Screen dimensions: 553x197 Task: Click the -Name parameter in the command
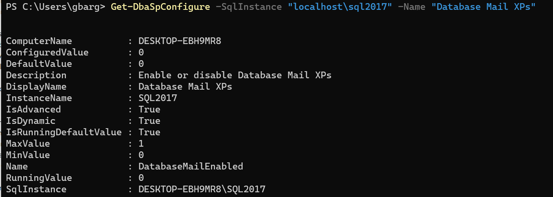click(411, 7)
